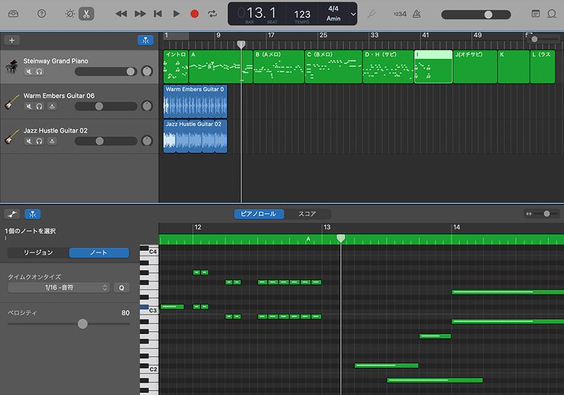Click the ベロシティ velocity slider
This screenshot has width=564, height=395.
point(83,324)
